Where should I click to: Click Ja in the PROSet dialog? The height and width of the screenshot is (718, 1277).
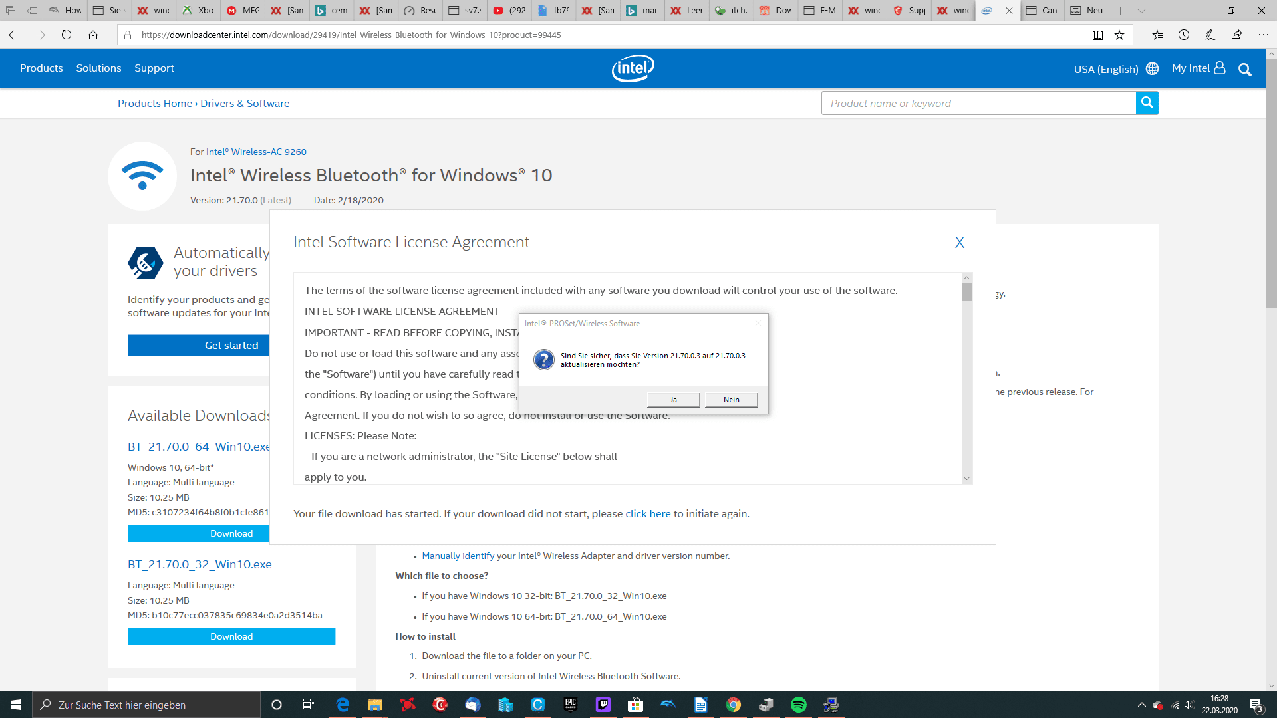[x=673, y=400]
